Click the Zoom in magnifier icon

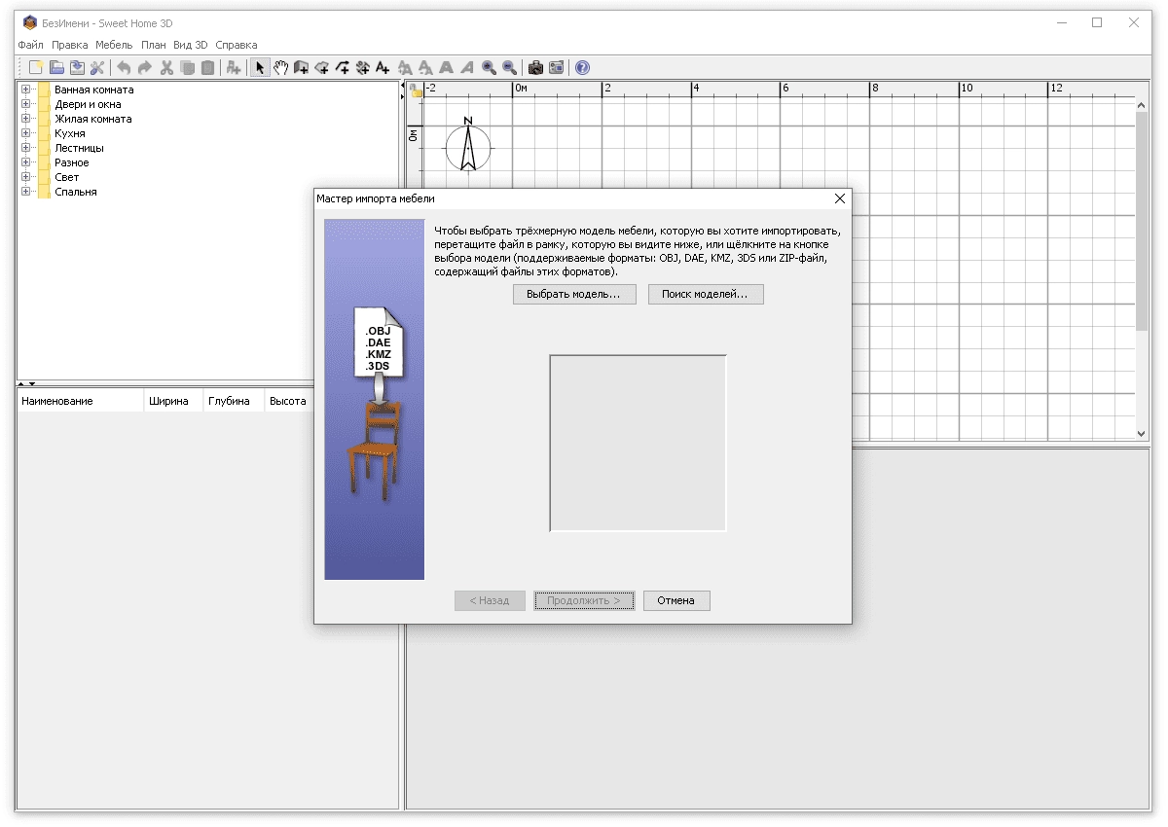(x=489, y=67)
